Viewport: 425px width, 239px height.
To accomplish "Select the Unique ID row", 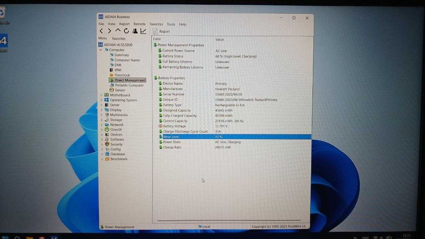I will [218, 100].
